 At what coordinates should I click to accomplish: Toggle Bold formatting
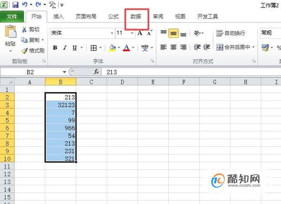coord(55,48)
